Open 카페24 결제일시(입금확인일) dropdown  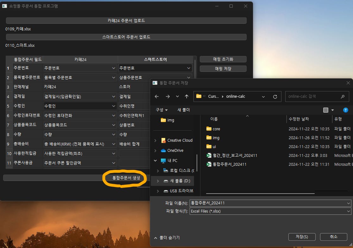click(80, 96)
